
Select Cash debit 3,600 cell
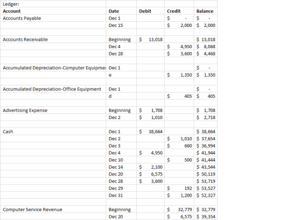coord(150,181)
